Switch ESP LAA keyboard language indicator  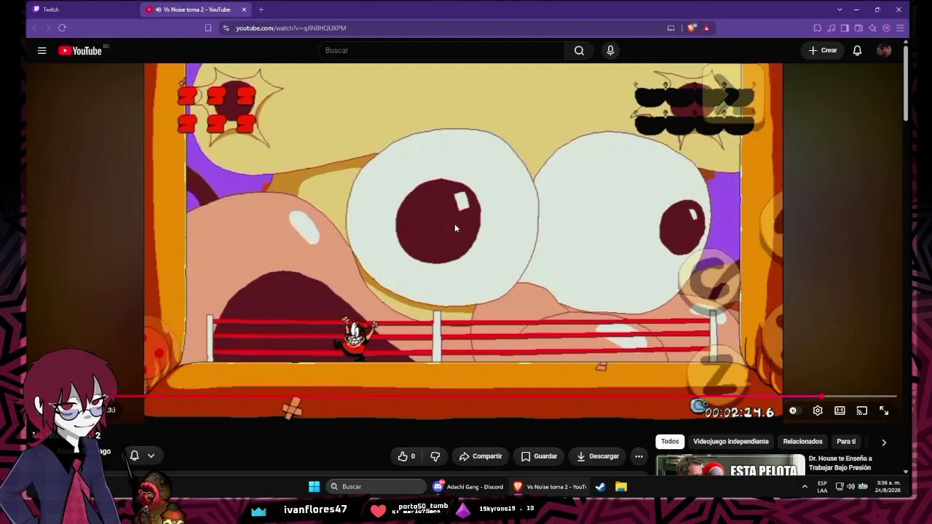822,486
